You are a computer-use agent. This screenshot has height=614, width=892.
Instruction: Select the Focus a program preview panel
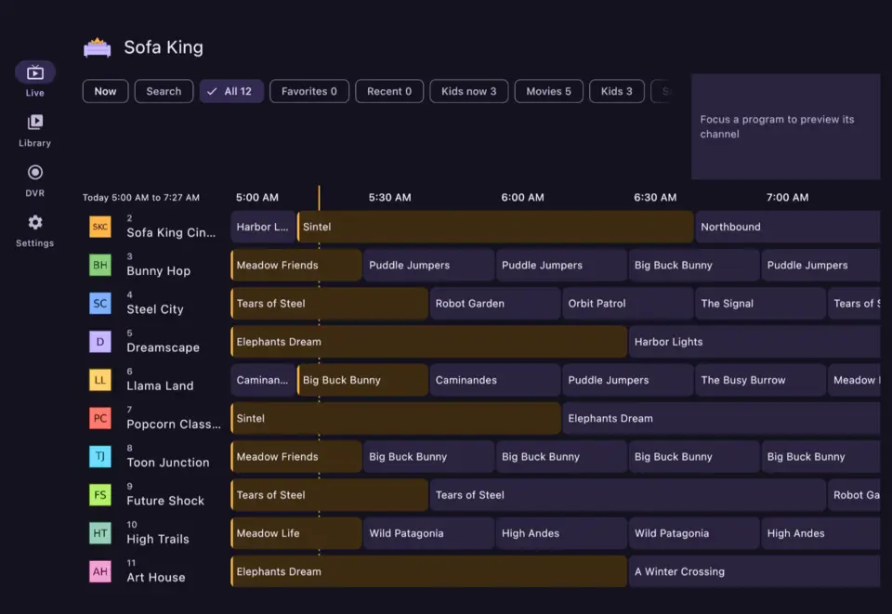[x=786, y=126]
